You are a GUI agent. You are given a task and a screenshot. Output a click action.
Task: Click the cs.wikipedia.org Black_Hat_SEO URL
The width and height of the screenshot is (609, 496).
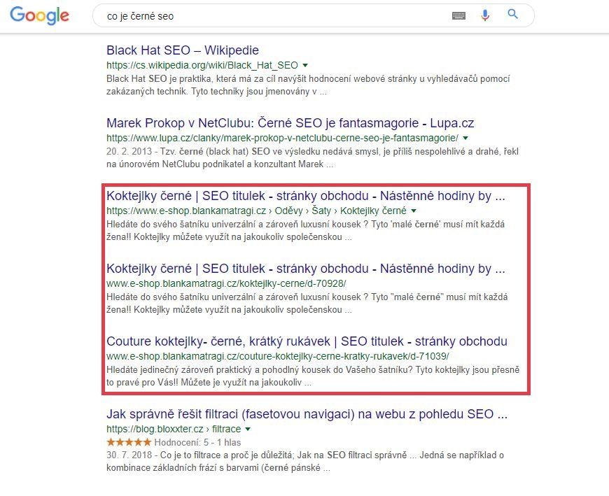pos(202,65)
